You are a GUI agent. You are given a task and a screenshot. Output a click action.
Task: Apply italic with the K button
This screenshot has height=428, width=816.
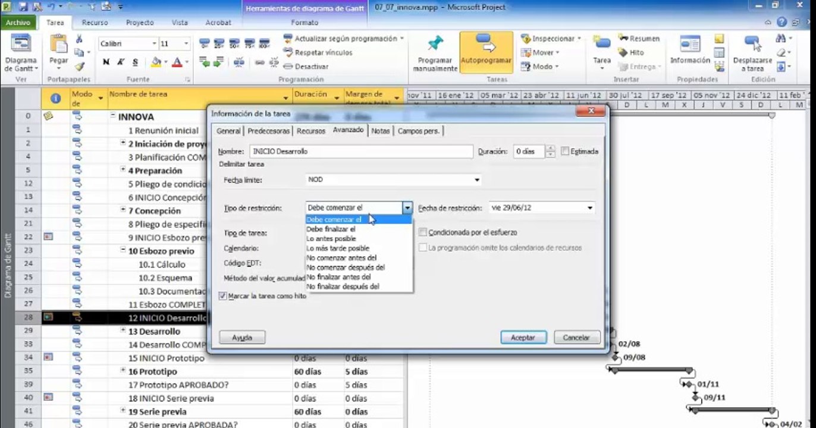(121, 62)
